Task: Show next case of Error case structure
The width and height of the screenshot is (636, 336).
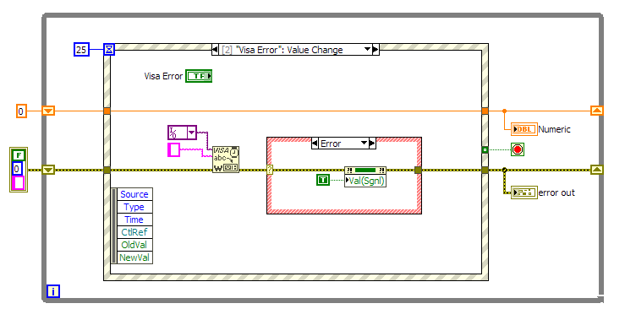Action: [x=372, y=144]
